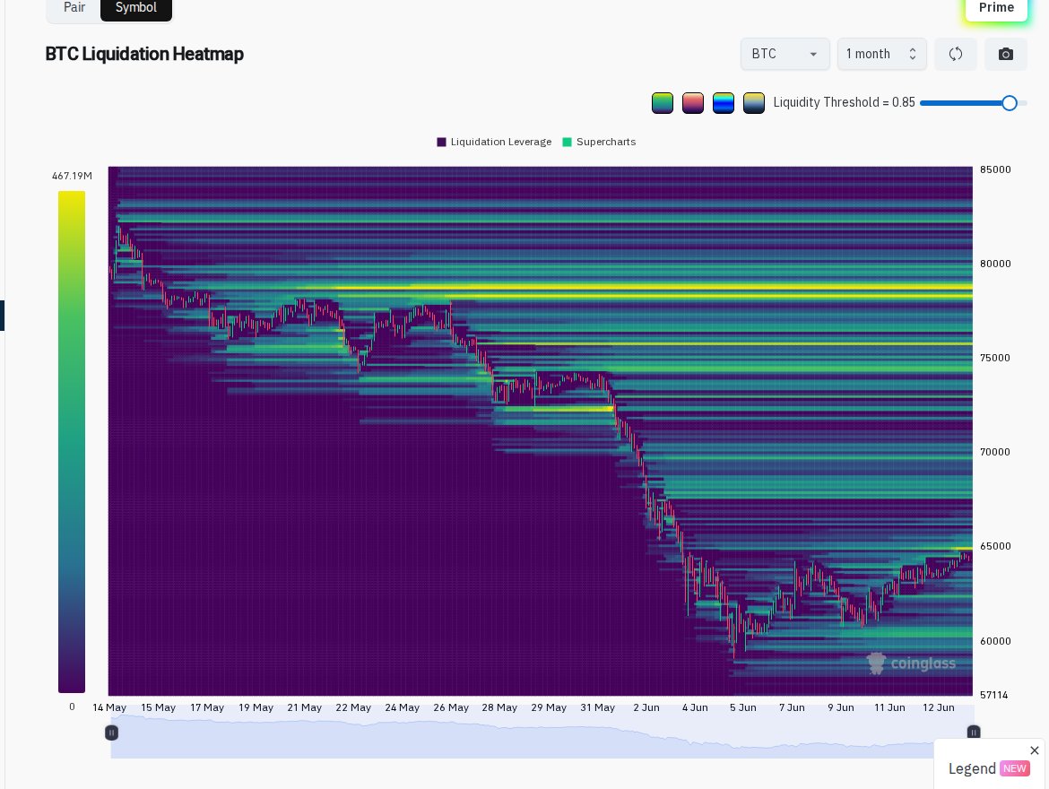Screen dimensions: 1049x789
Task: Click the 21 May date label
Action: point(305,707)
